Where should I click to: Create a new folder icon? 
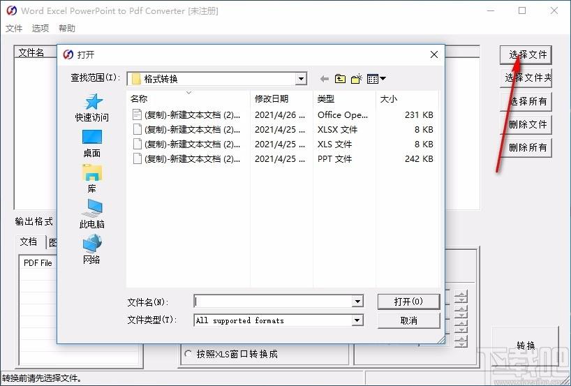(x=357, y=79)
